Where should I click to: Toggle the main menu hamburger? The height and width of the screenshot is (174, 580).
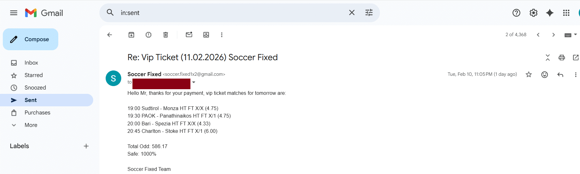(x=14, y=13)
